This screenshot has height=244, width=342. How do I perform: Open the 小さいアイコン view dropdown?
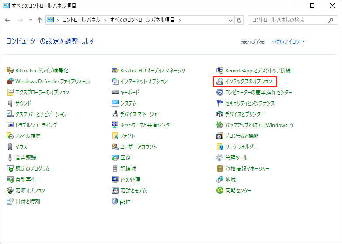288,41
